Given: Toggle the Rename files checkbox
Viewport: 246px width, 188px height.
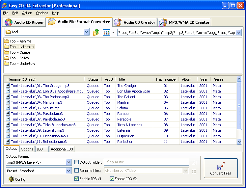Looking at the screenshot, I should click(x=77, y=171).
